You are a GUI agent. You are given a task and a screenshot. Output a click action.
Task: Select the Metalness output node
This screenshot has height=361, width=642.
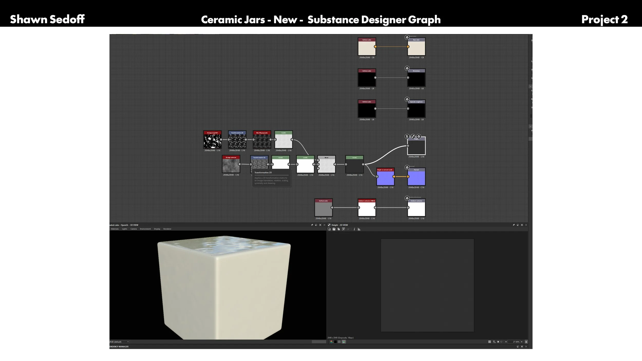coord(416,78)
